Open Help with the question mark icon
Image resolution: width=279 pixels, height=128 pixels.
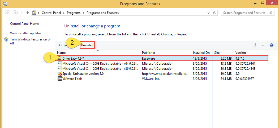pos(271,45)
